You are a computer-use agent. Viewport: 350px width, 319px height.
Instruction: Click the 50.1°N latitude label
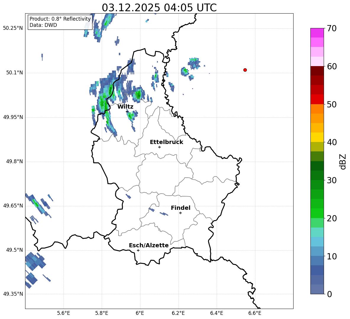click(x=14, y=73)
